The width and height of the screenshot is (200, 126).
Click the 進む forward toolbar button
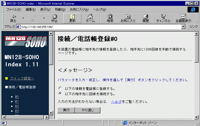pos(34,18)
